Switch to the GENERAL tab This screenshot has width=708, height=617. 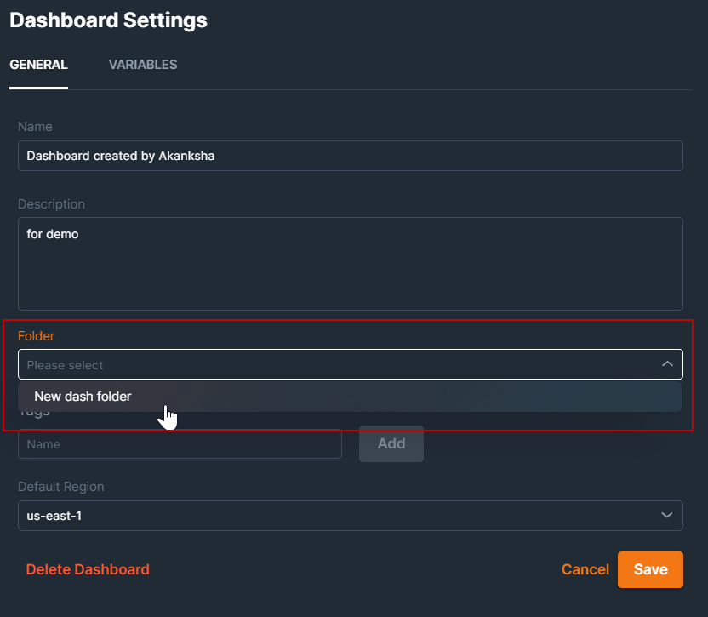pyautogui.click(x=38, y=64)
